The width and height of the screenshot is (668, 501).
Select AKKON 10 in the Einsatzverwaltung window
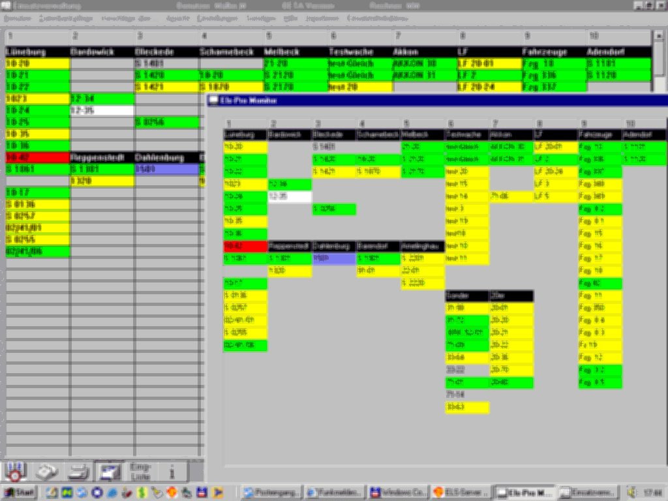[424, 64]
